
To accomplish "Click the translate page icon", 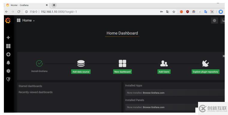I will (167, 12).
